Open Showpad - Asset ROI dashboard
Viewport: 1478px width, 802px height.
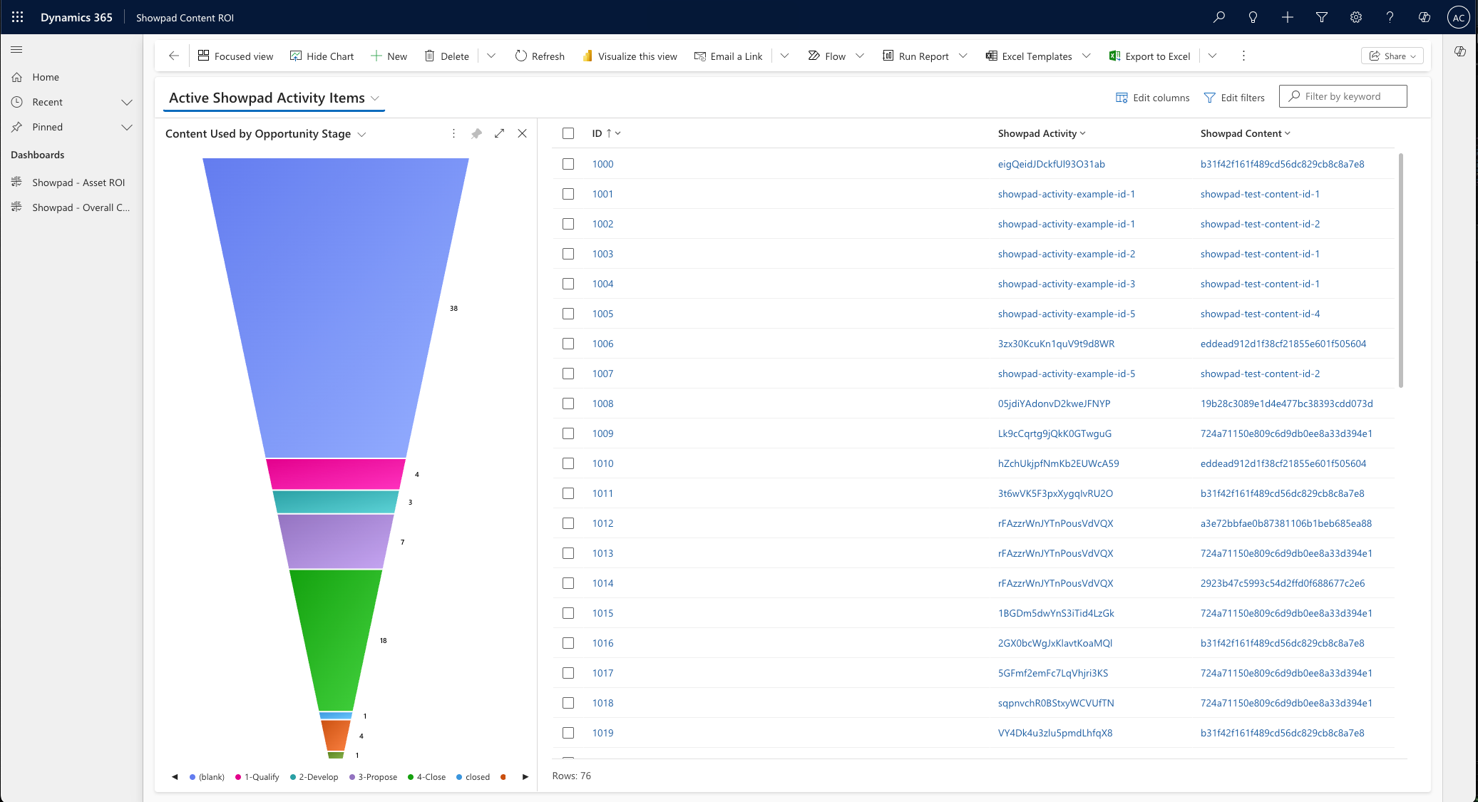pyautogui.click(x=78, y=182)
